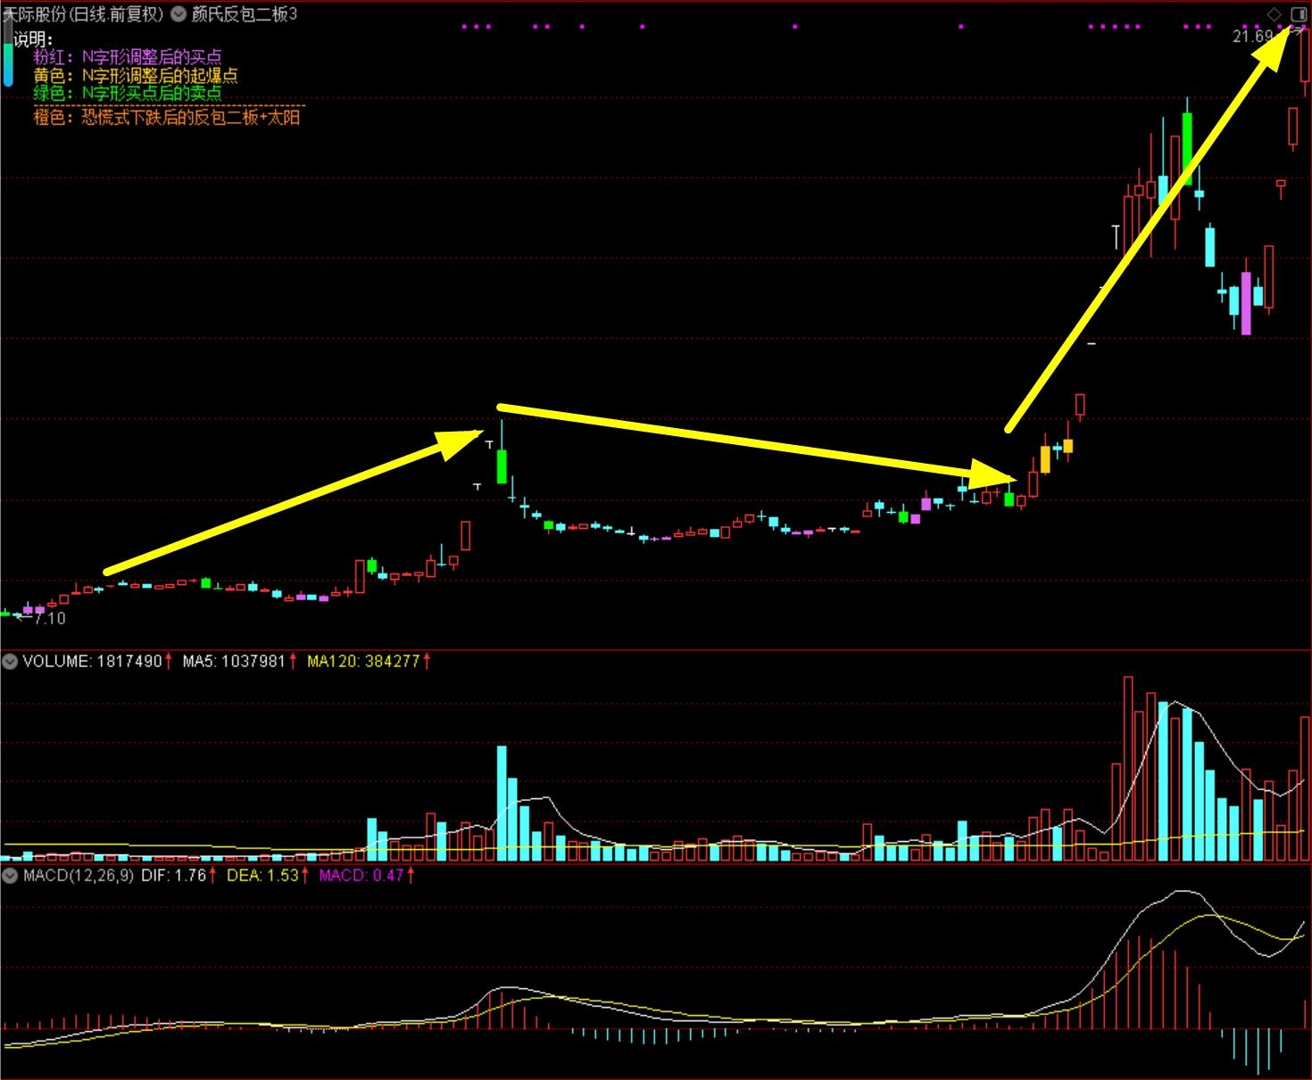The height and width of the screenshot is (1080, 1312).
Task: Select the 天际股份(日线.前复权) chart title
Action: point(84,14)
